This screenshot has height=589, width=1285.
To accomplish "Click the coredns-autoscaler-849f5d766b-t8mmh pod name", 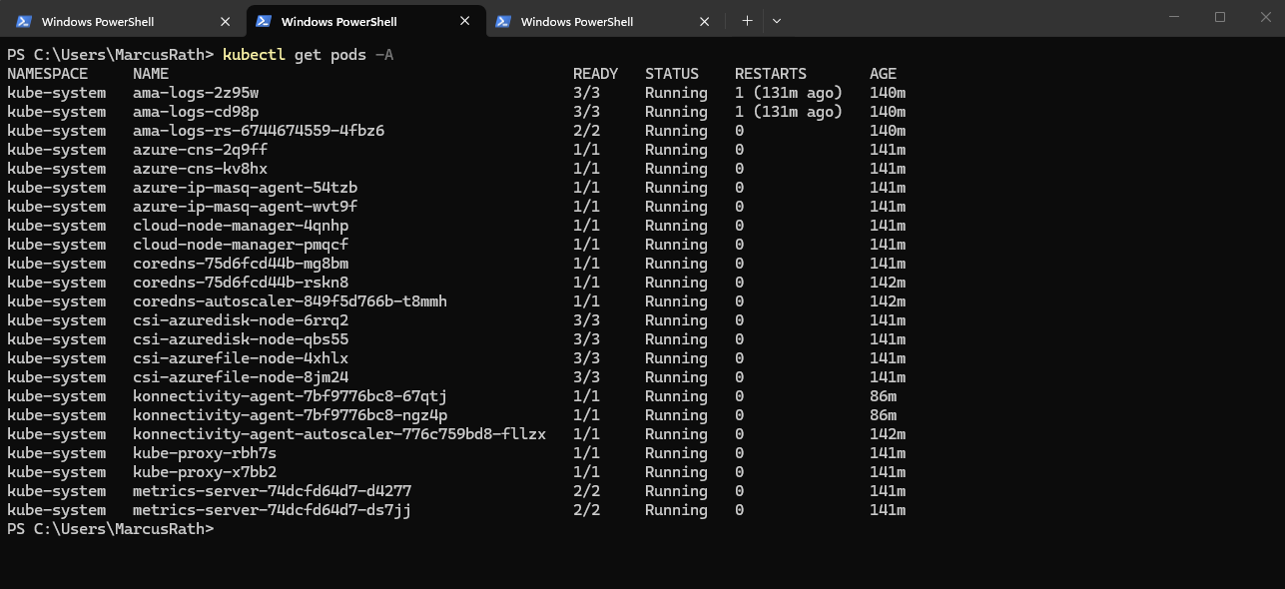I will tap(290, 301).
